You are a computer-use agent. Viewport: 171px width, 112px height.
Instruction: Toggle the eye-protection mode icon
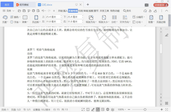tap(113, 110)
